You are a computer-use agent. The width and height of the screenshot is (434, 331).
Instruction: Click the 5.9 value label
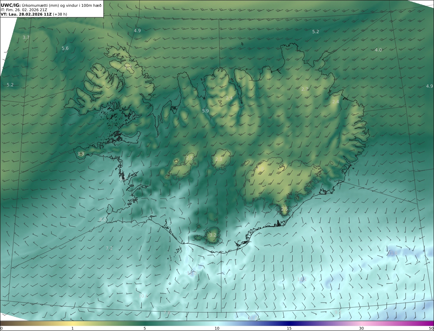tap(205, 111)
